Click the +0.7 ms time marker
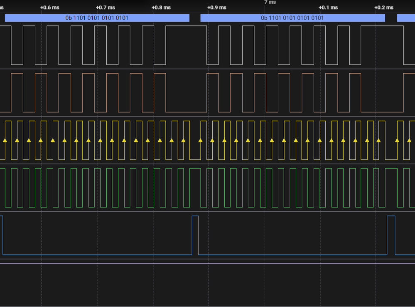 click(x=105, y=7)
